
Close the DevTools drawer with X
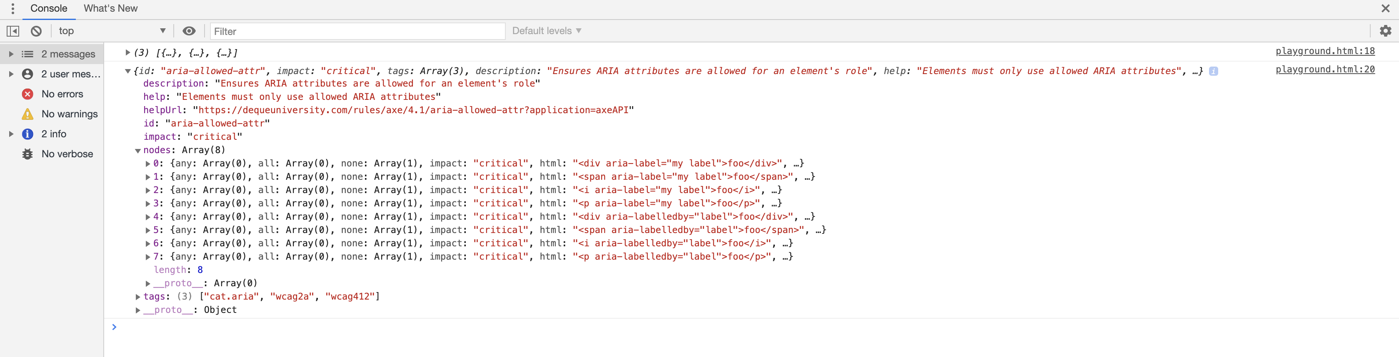pyautogui.click(x=1385, y=9)
